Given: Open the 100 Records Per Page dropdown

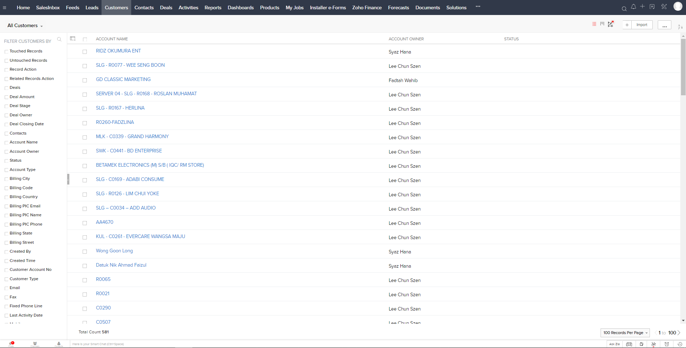Looking at the screenshot, I should 625,333.
